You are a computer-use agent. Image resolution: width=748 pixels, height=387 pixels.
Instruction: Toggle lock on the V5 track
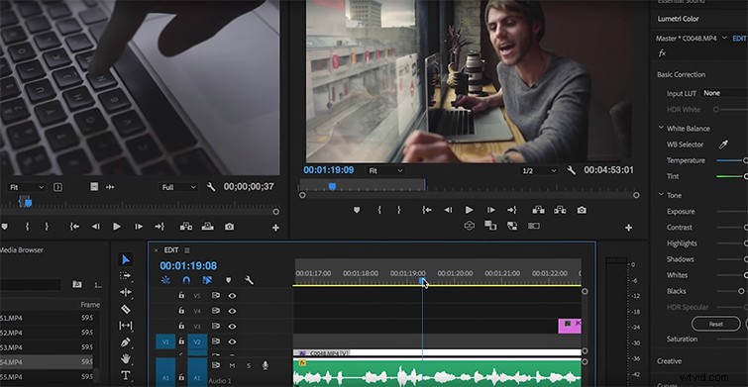pyautogui.click(x=181, y=296)
